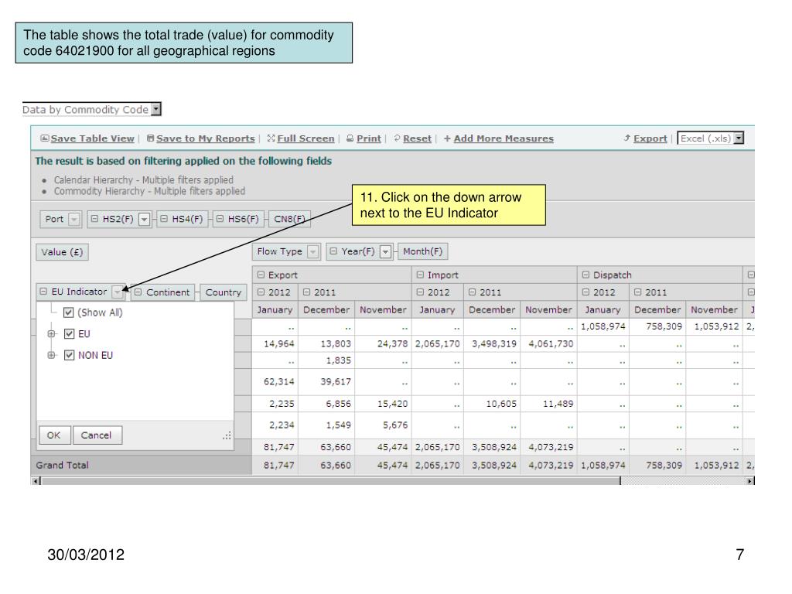Click the Export link
Screen dimensions: 792x594
coord(650,138)
